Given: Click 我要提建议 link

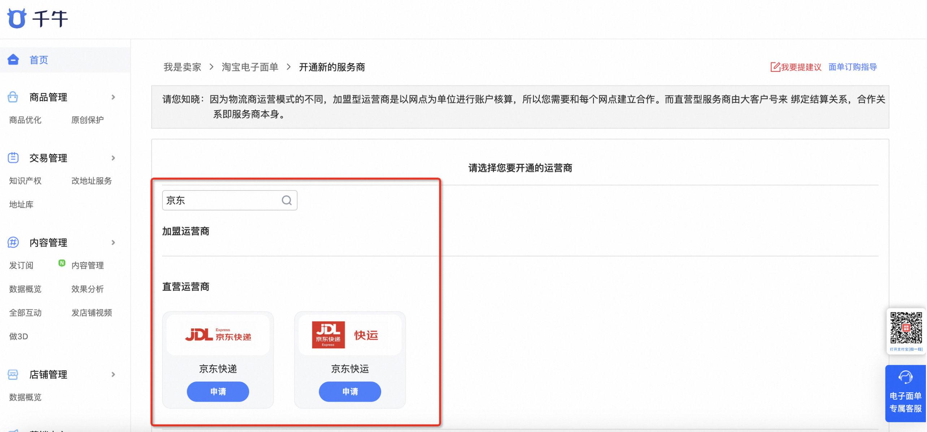Looking at the screenshot, I should (802, 67).
